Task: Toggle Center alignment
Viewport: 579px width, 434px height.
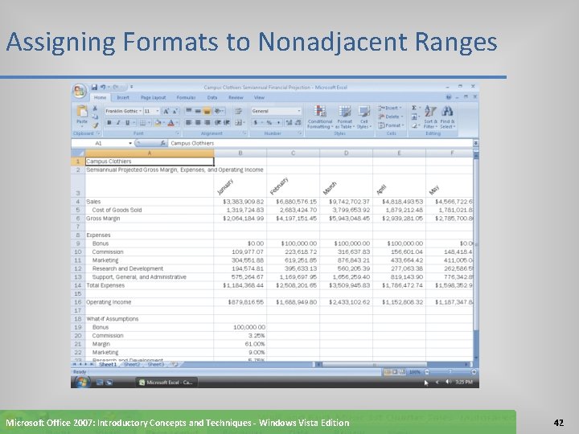Action: (198, 122)
